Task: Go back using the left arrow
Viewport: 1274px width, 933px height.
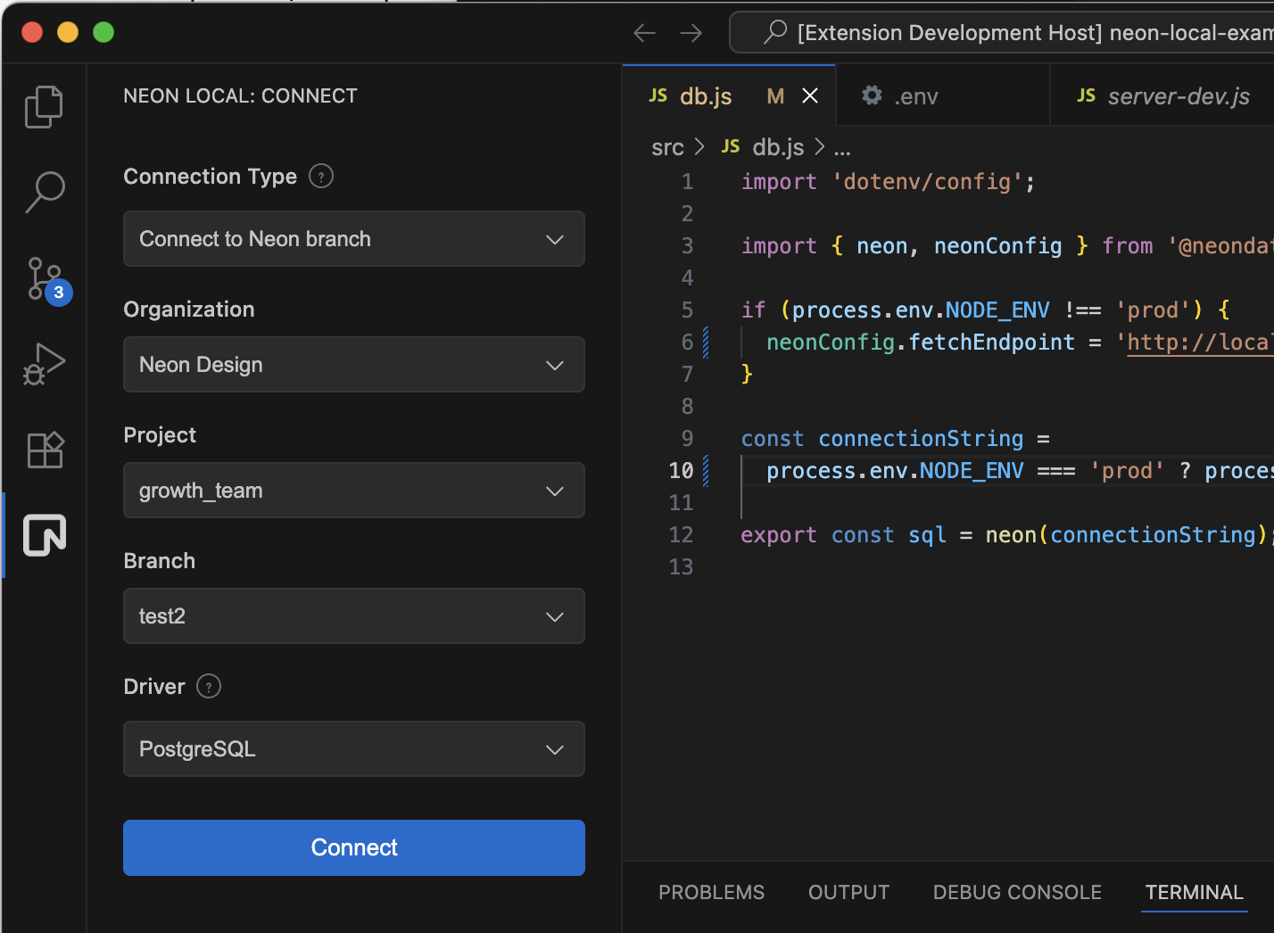Action: [644, 33]
